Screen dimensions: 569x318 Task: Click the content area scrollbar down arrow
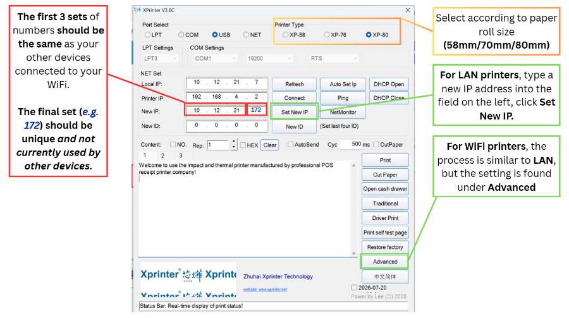(x=354, y=254)
